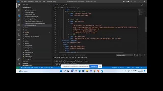Open deploytoacc.yml in the explorer
Viewport: 163px width, 91px height.
point(30,14)
